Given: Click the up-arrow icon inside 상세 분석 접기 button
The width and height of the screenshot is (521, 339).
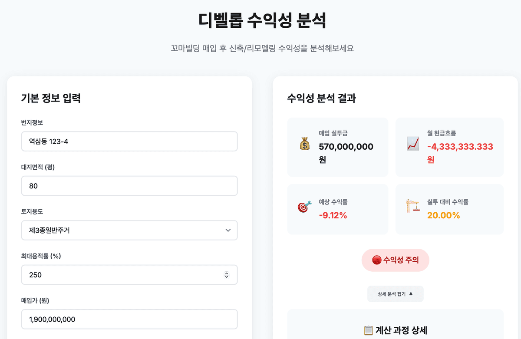Looking at the screenshot, I should point(411,293).
